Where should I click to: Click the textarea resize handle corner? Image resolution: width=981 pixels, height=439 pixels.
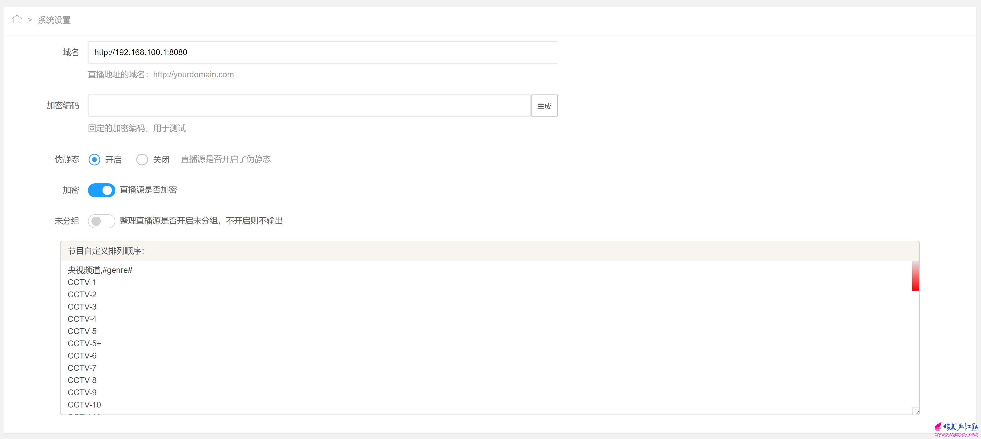tap(916, 412)
